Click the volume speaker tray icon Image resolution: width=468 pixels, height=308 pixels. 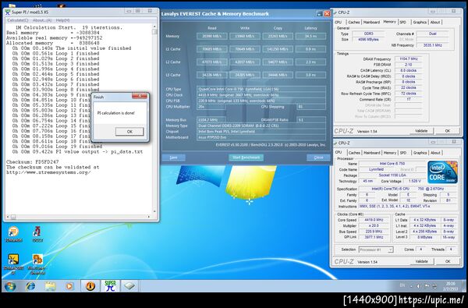click(x=418, y=286)
